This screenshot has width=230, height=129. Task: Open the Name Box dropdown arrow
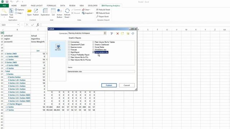18,25
